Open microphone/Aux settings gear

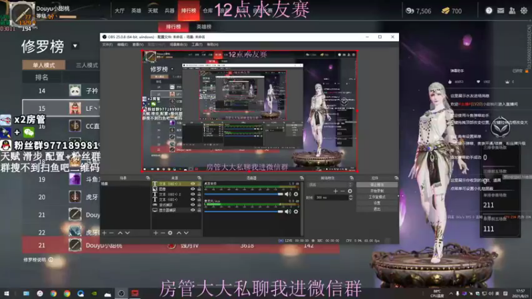[296, 211]
